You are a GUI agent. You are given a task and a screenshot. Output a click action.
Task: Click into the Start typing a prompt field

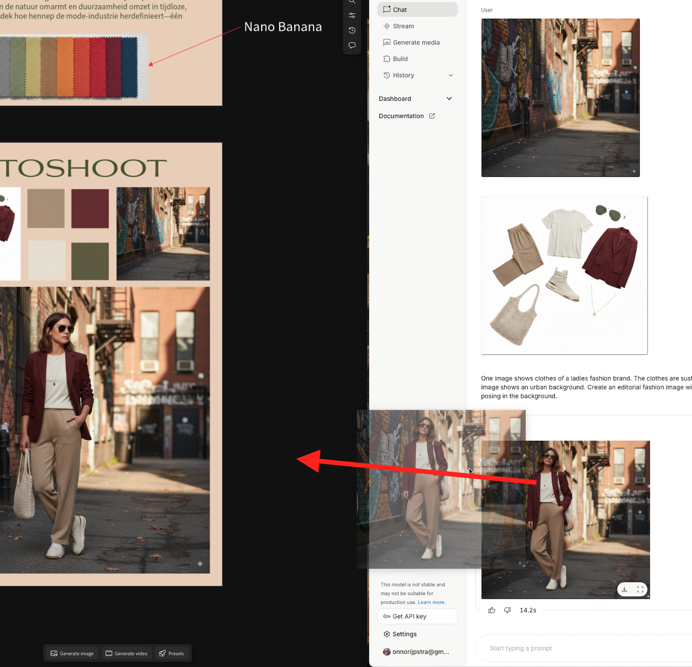[x=583, y=648]
